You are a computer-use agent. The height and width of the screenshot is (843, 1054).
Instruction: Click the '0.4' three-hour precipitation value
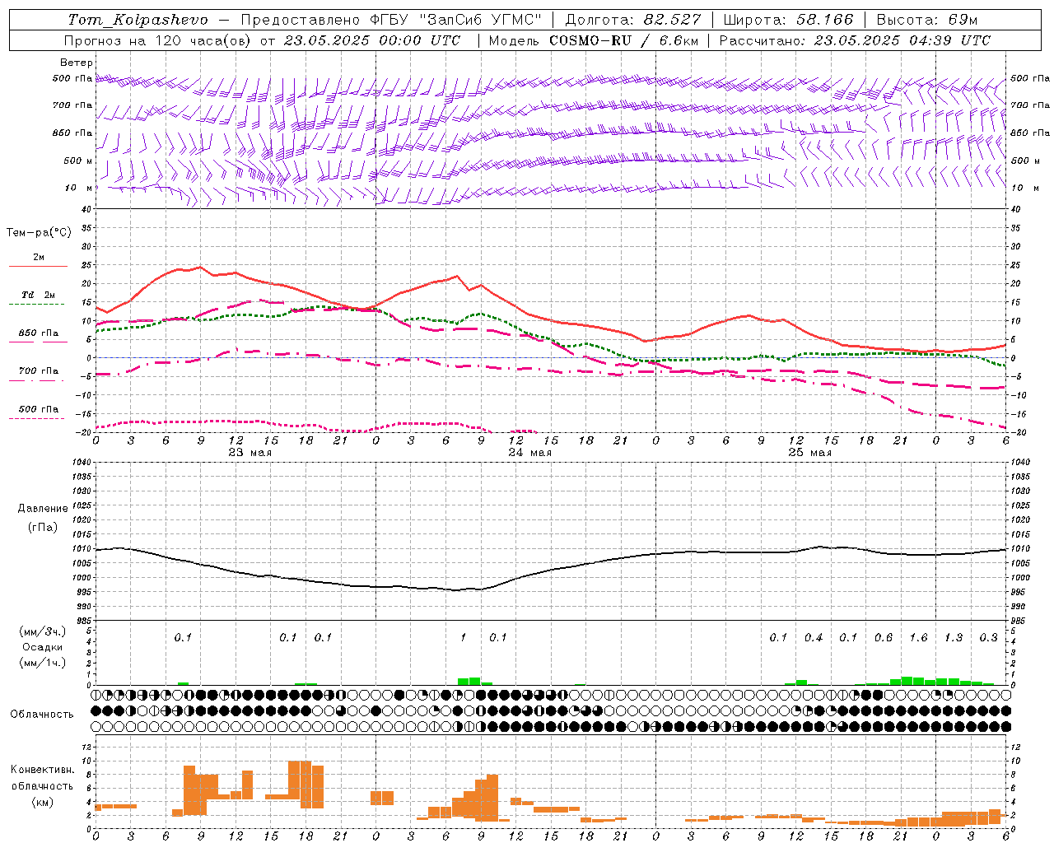point(814,638)
